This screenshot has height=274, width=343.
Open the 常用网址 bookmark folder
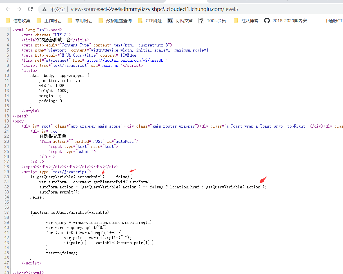80,21
